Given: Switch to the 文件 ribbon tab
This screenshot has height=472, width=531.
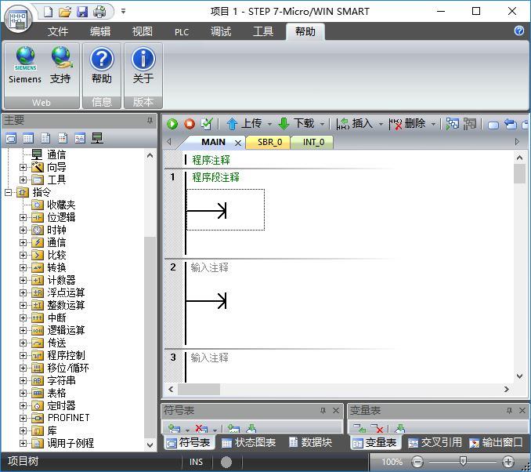Looking at the screenshot, I should 58,31.
